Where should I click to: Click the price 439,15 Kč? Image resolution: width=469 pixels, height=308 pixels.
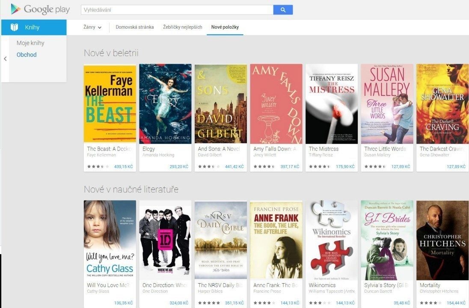coord(123,166)
